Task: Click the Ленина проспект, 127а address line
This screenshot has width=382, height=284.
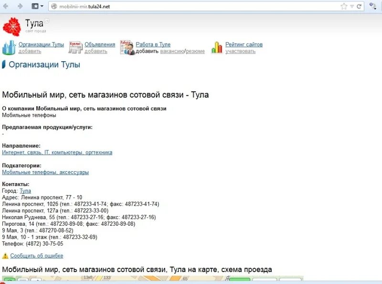Action: (x=55, y=210)
